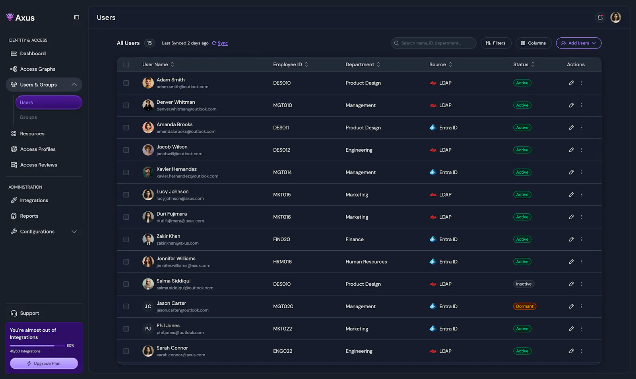Image resolution: width=636 pixels, height=379 pixels.
Task: Open Support in the sidebar
Action: coord(30,313)
